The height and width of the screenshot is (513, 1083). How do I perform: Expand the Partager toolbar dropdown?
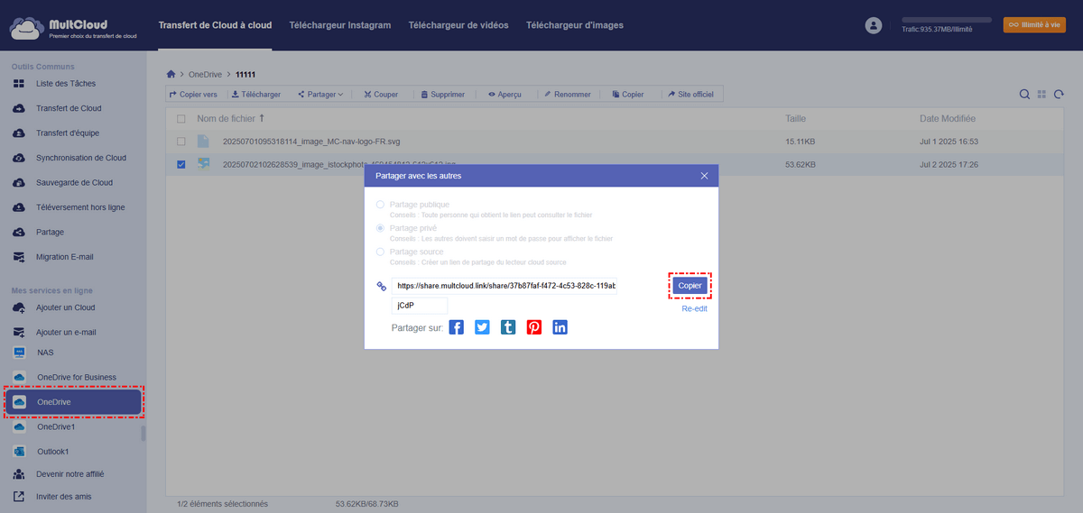(320, 94)
